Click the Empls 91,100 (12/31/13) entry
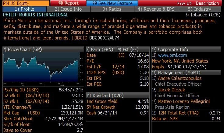This screenshot has height=133, width=224. (179, 67)
